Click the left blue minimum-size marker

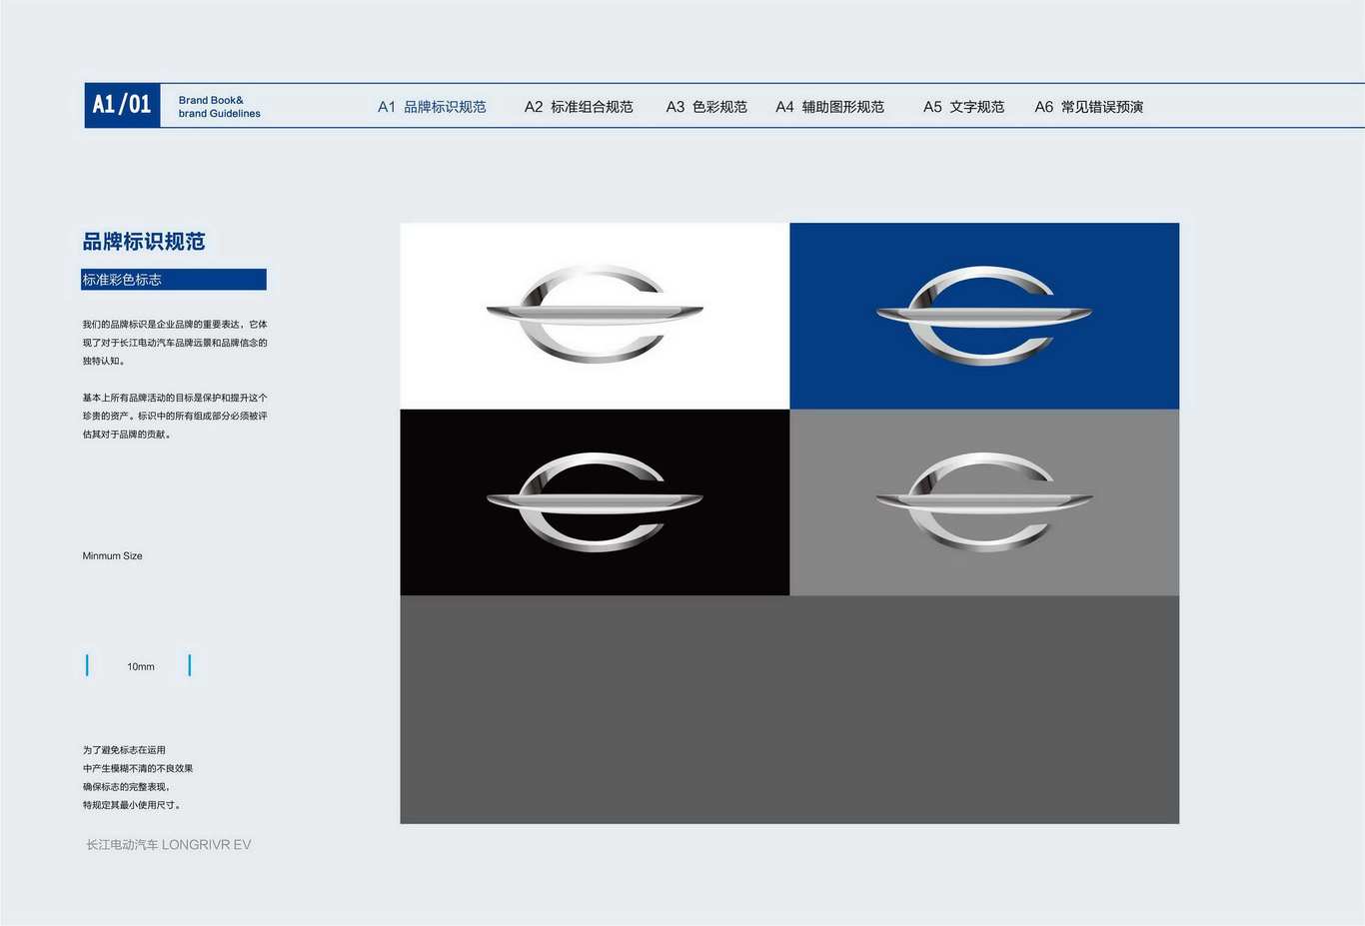point(88,665)
